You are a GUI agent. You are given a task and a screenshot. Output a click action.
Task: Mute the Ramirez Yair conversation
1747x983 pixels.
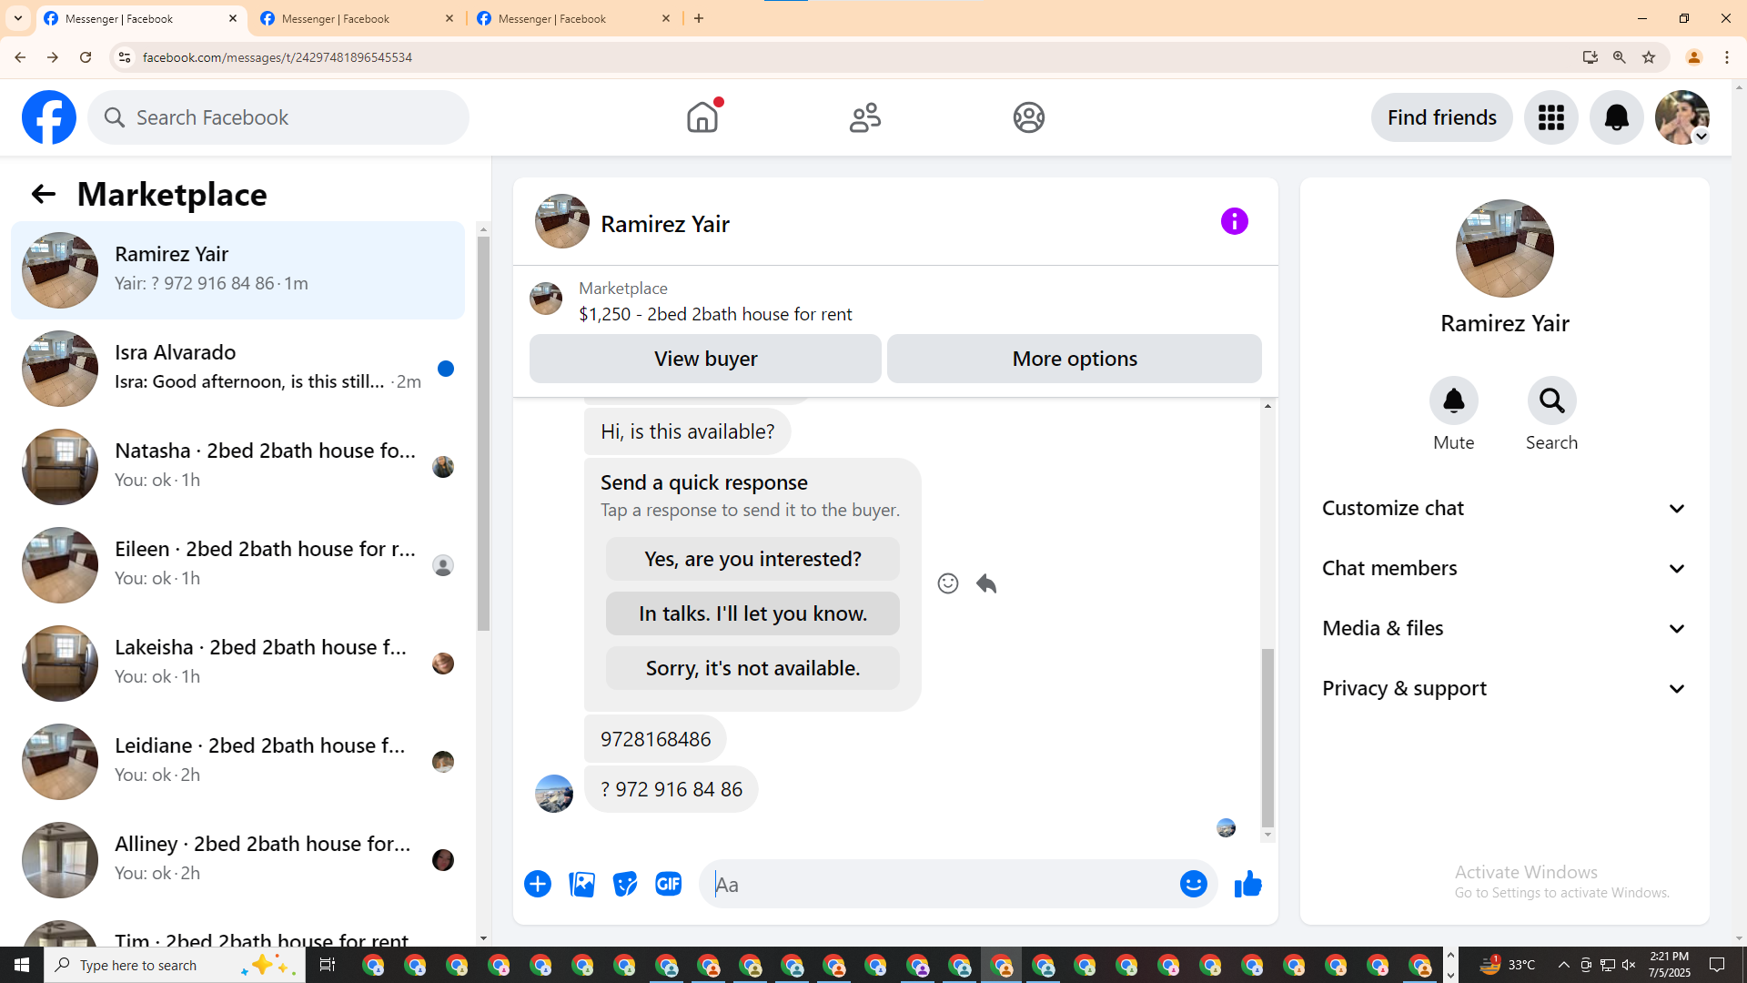1453,401
